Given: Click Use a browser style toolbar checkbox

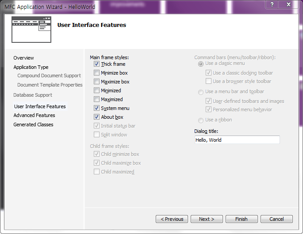Looking at the screenshot, I should pos(208,81).
